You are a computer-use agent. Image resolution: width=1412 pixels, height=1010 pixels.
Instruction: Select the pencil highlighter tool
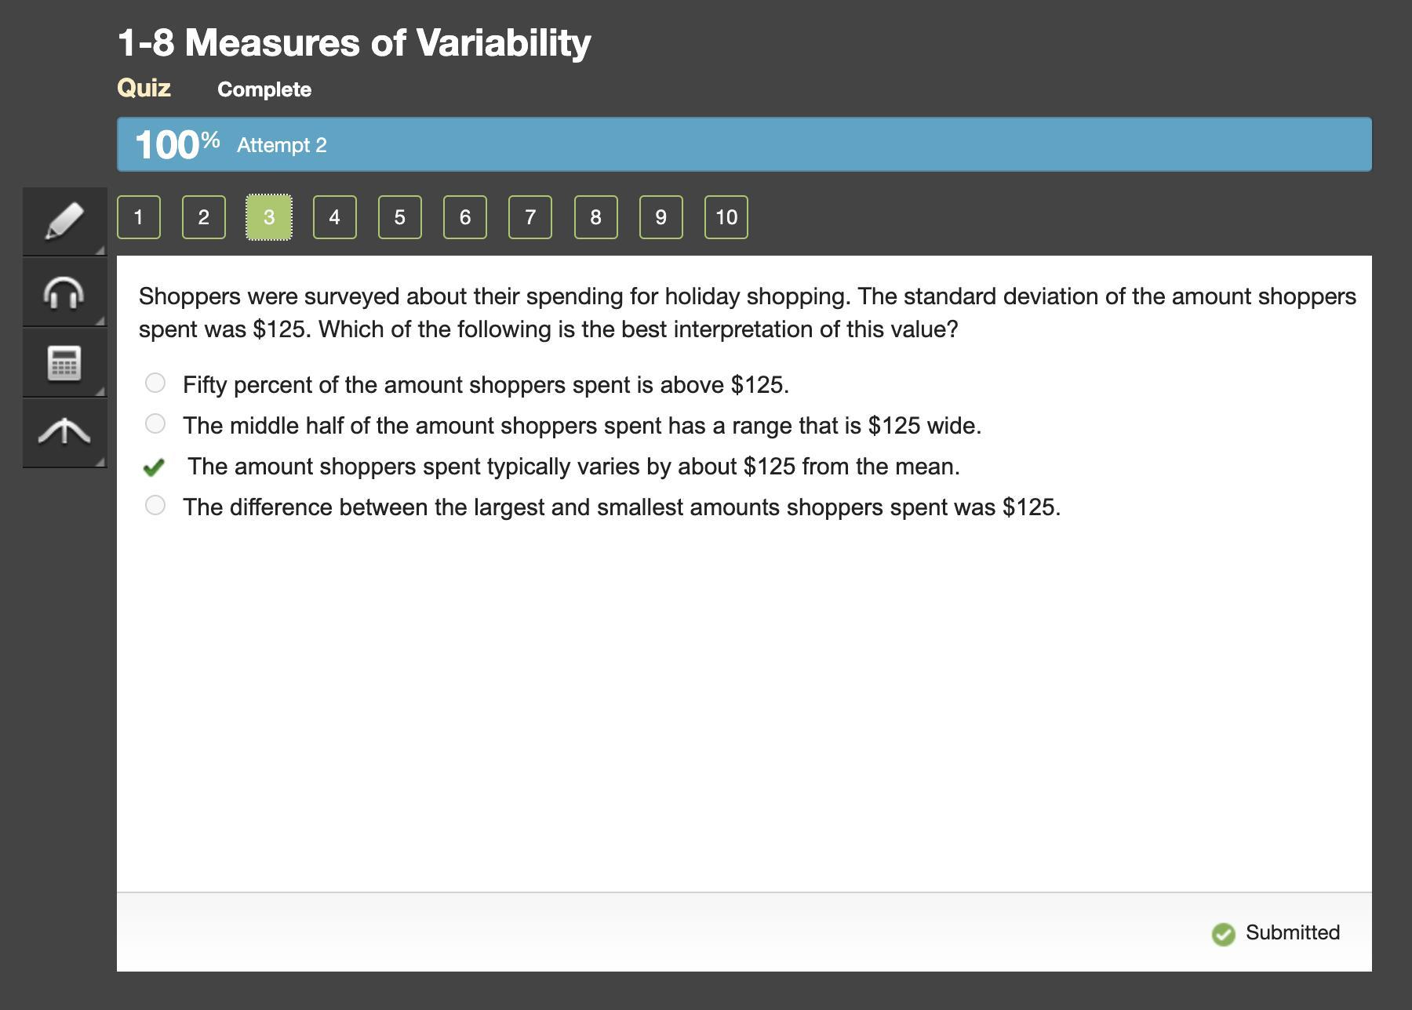click(64, 220)
